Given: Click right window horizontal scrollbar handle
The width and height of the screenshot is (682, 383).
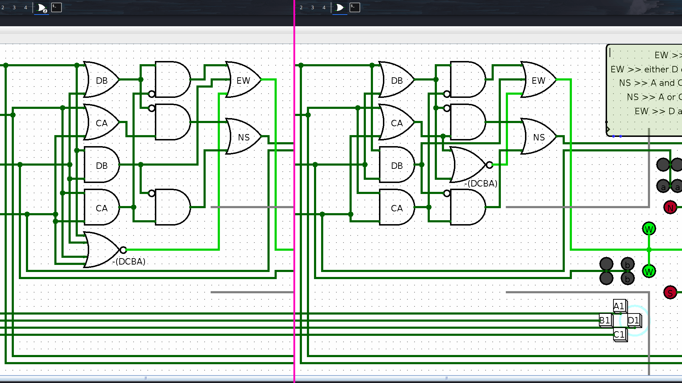Looking at the screenshot, I should pyautogui.click(x=446, y=378).
